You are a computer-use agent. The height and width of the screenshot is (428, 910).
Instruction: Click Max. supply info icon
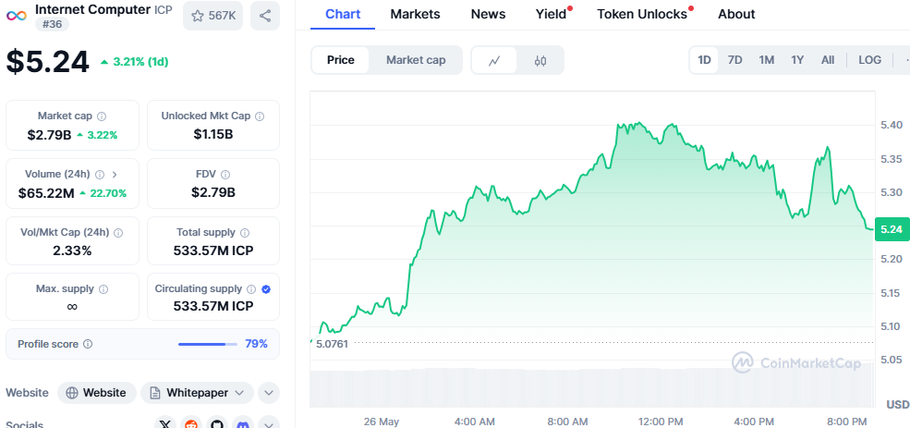click(103, 288)
